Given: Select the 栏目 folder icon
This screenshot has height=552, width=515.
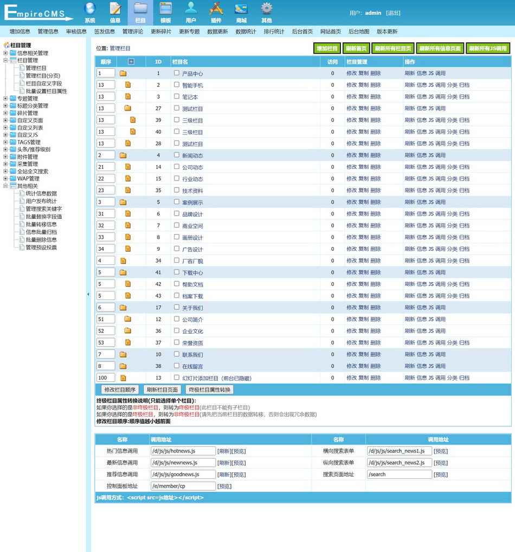Looking at the screenshot, I should tap(140, 9).
